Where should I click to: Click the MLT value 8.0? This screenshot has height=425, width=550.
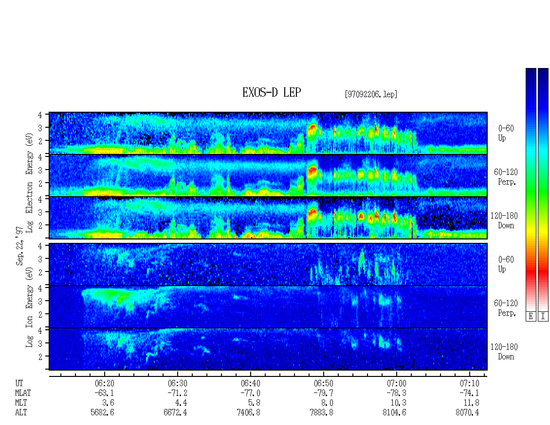[327, 403]
